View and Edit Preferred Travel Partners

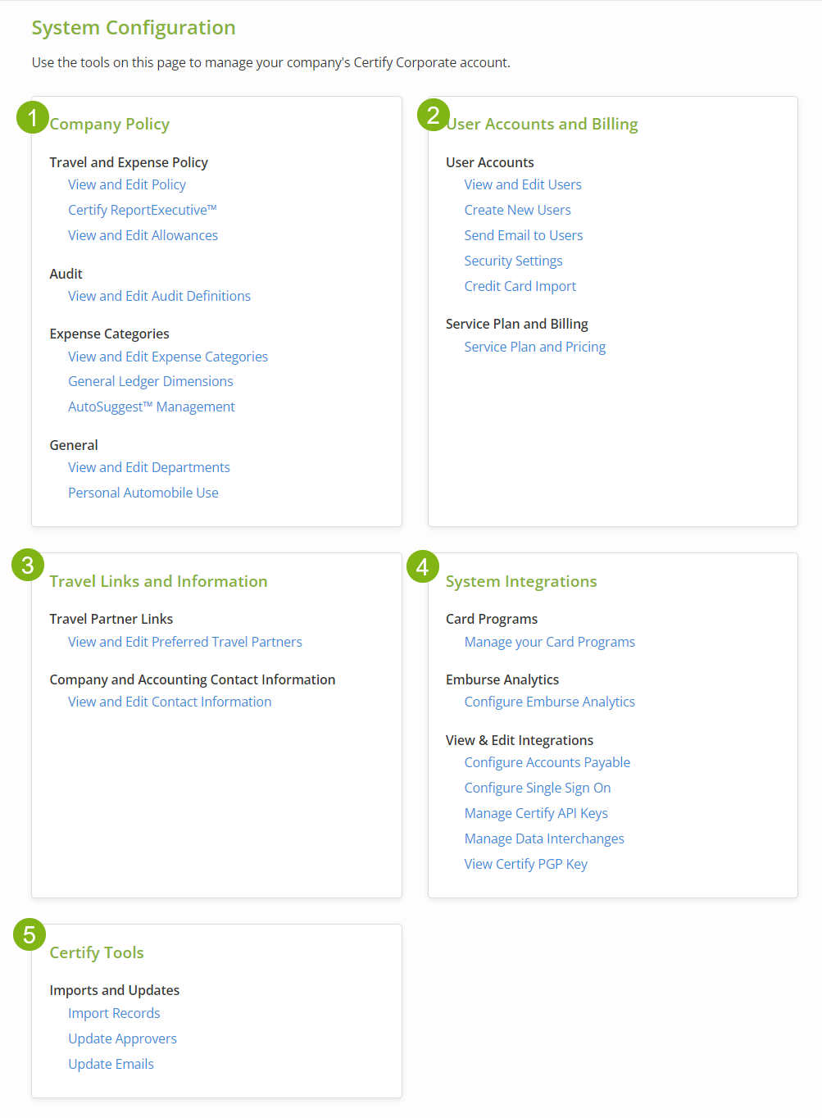pyautogui.click(x=184, y=642)
